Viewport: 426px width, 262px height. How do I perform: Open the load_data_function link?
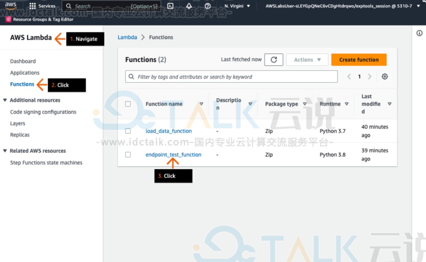click(169, 131)
